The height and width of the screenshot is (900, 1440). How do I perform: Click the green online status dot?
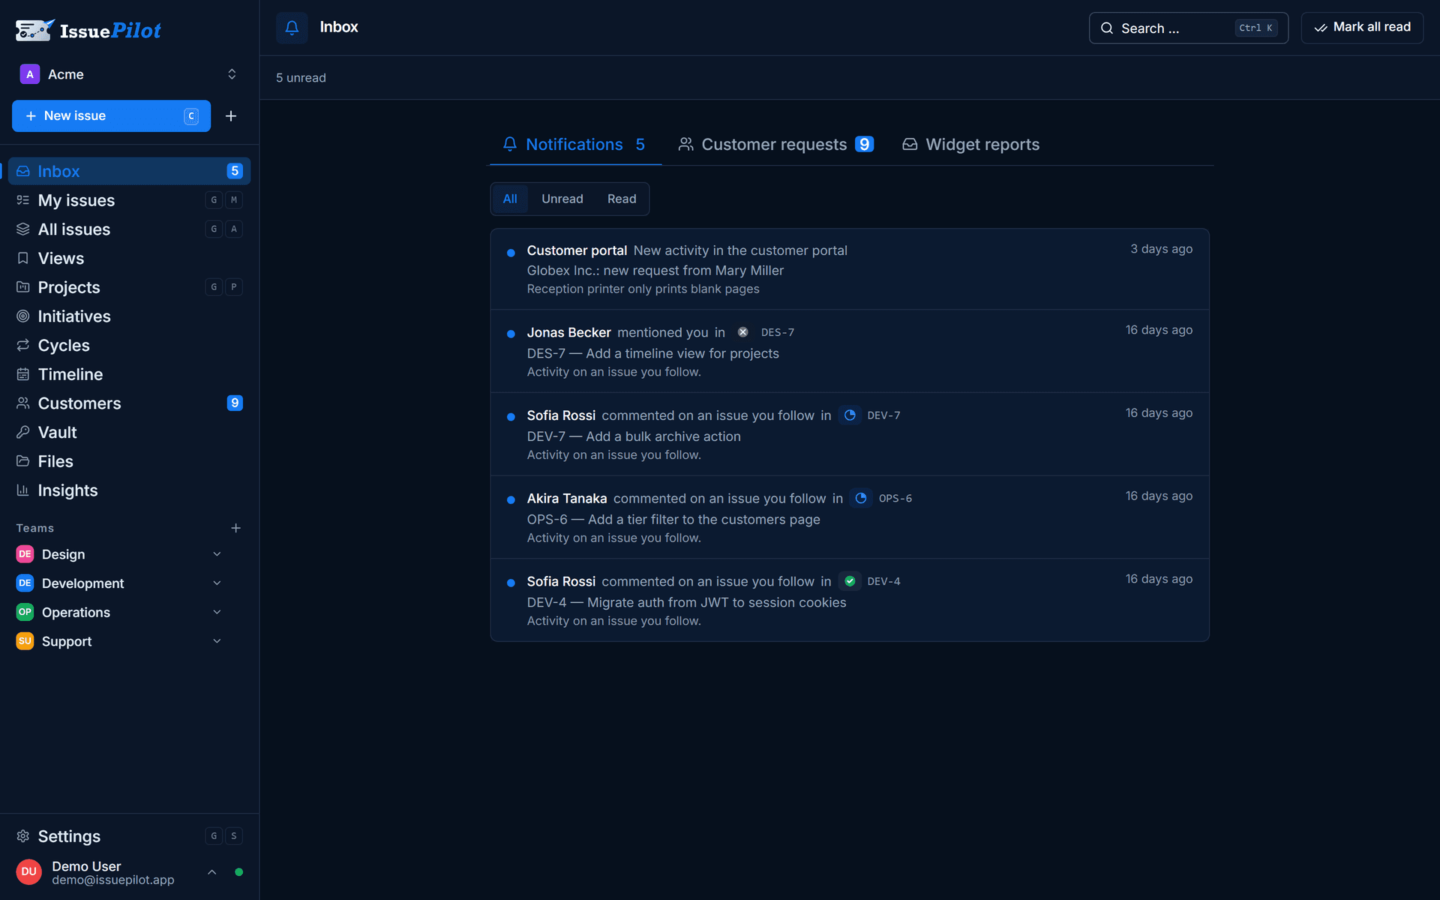coord(238,871)
